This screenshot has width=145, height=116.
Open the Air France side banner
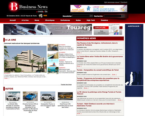click(x=134, y=60)
